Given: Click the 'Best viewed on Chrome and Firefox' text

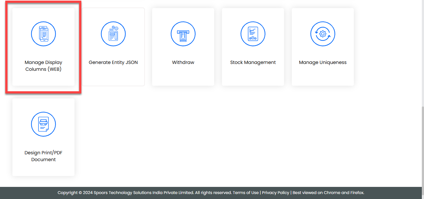Looking at the screenshot, I should (x=328, y=193).
